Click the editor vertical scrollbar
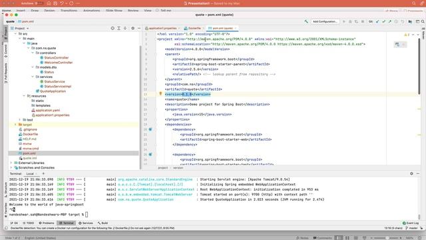Viewport: 426px width, 240px height. pos(419,66)
